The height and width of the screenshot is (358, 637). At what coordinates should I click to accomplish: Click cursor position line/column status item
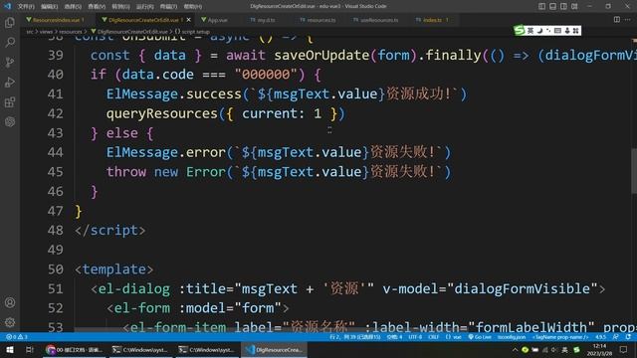(x=355, y=337)
